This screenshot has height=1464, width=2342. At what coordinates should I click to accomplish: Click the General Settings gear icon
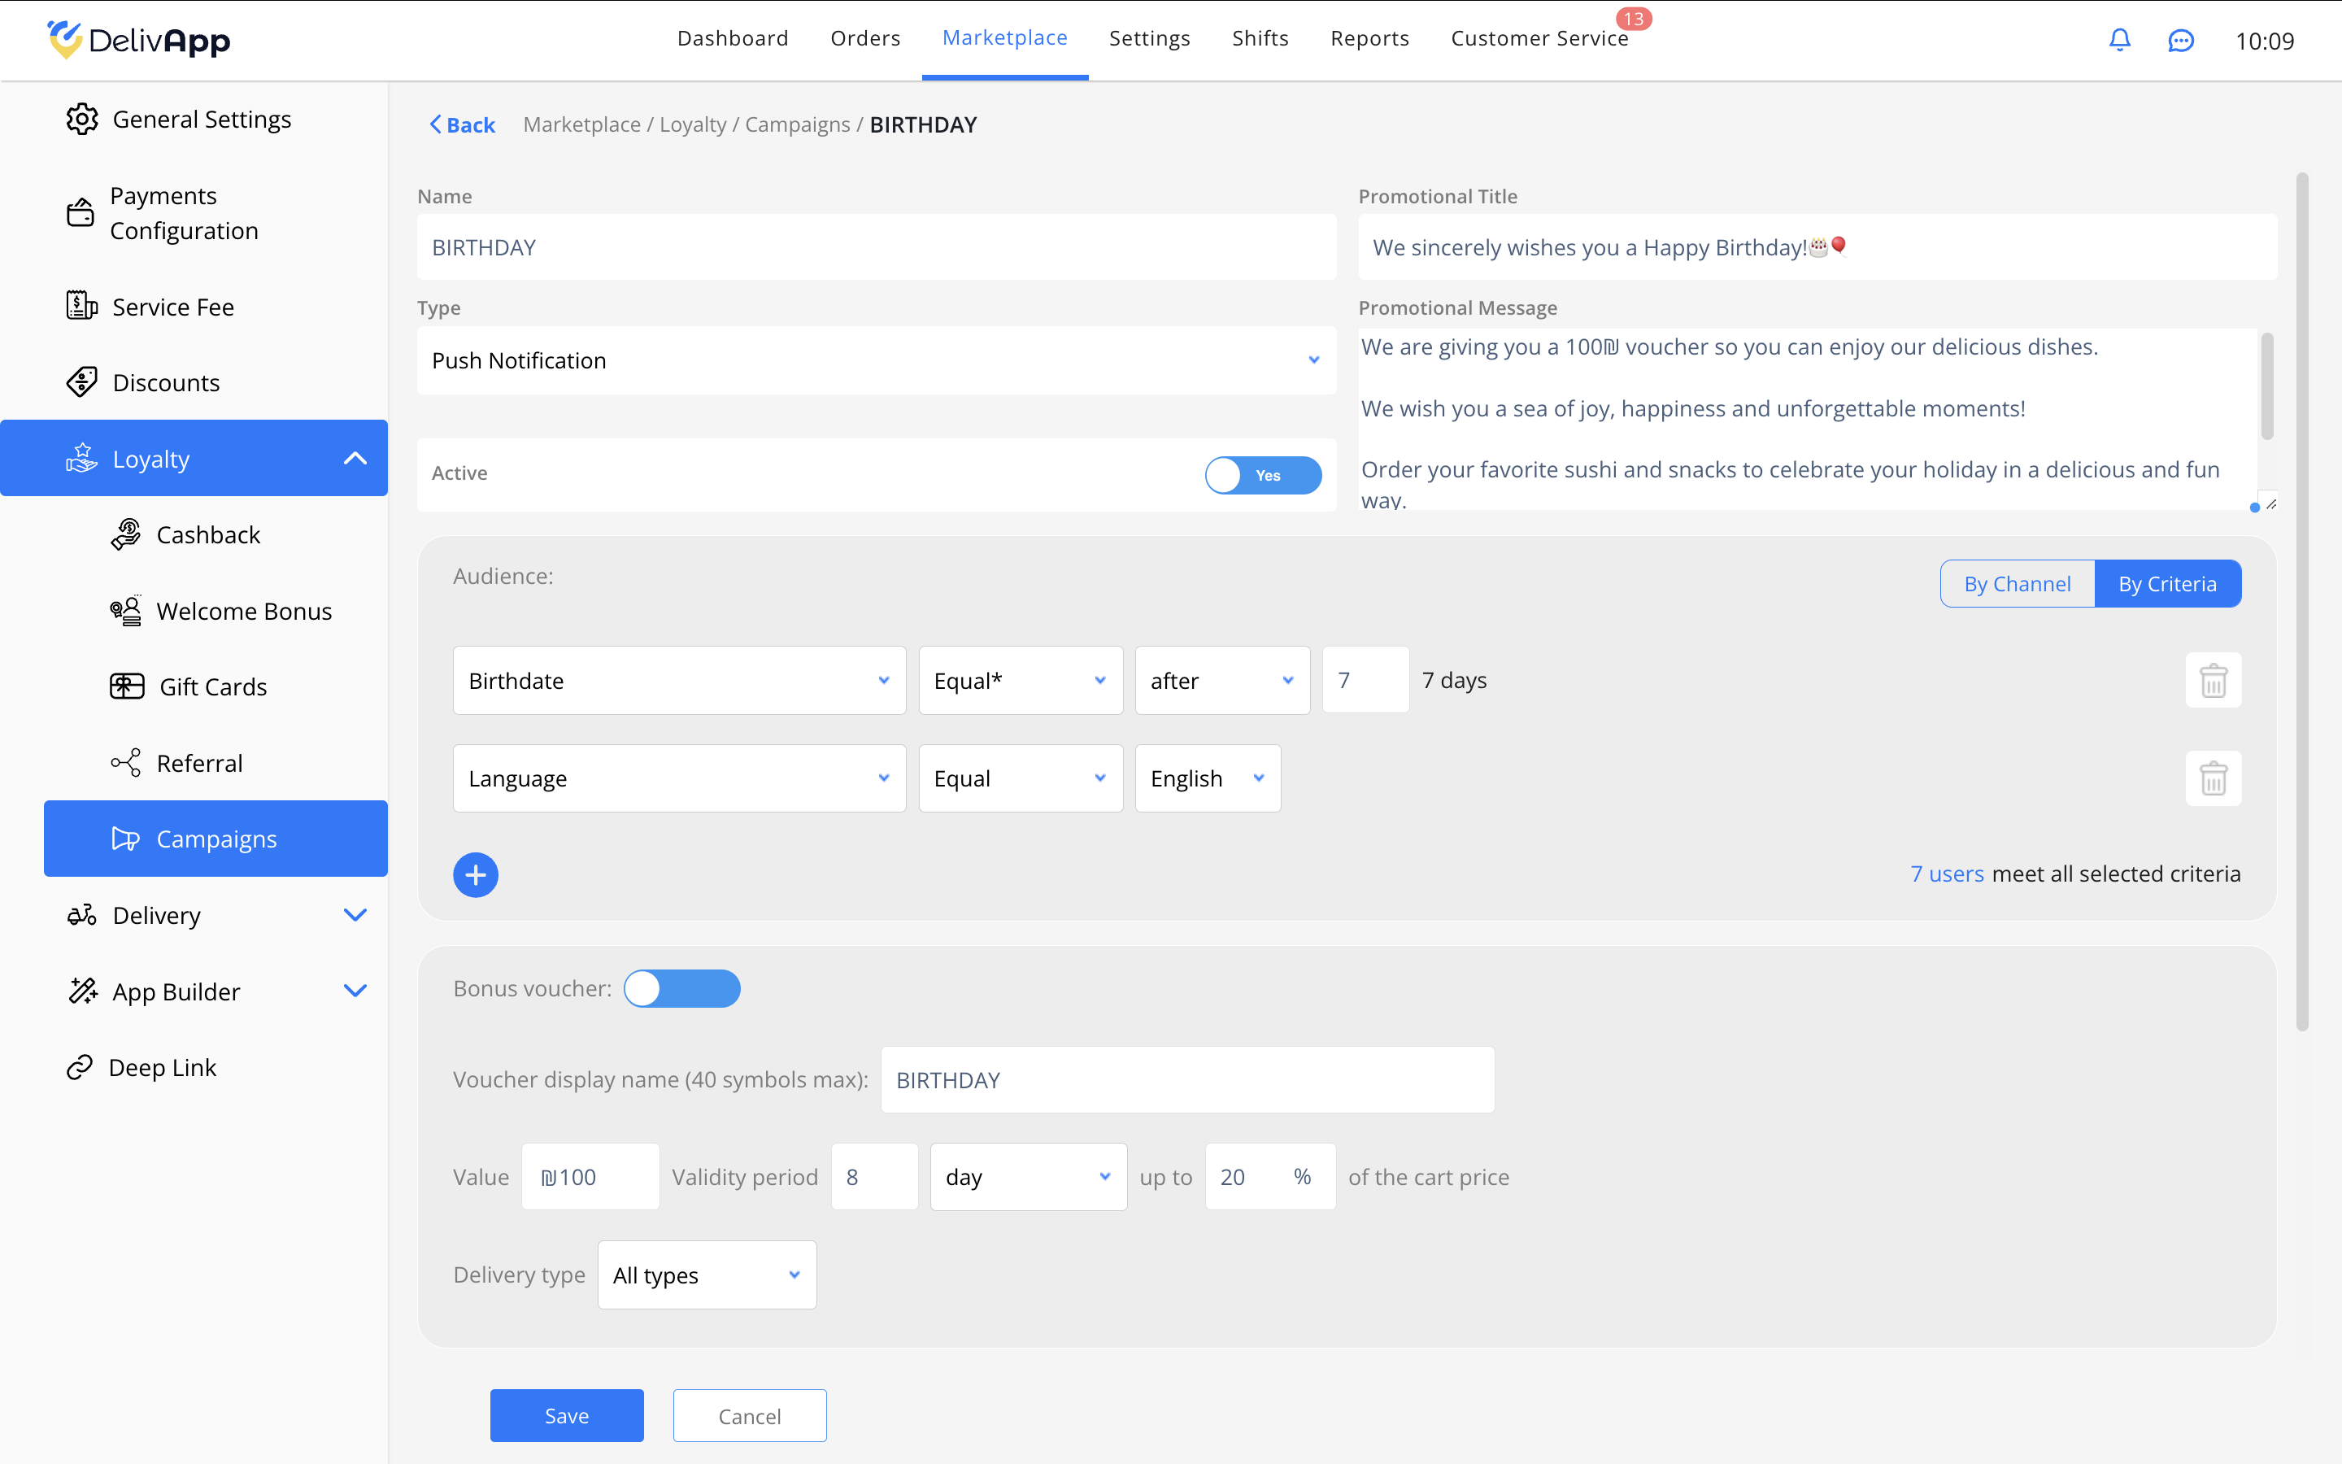(x=82, y=119)
